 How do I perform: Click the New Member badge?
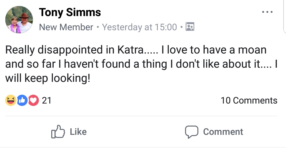66,27
